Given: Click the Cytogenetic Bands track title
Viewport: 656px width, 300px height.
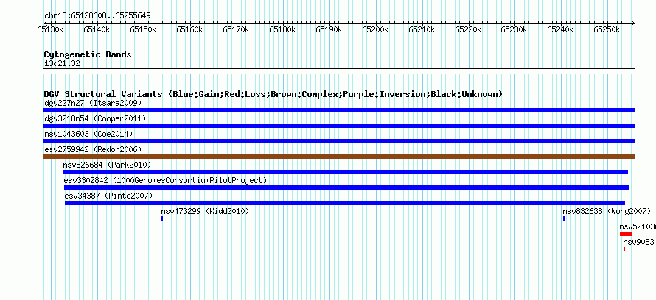Looking at the screenshot, I should pyautogui.click(x=88, y=54).
